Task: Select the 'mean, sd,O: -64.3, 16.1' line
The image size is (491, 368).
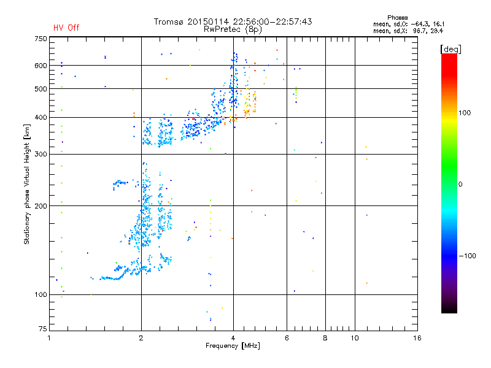Action: 409,24
